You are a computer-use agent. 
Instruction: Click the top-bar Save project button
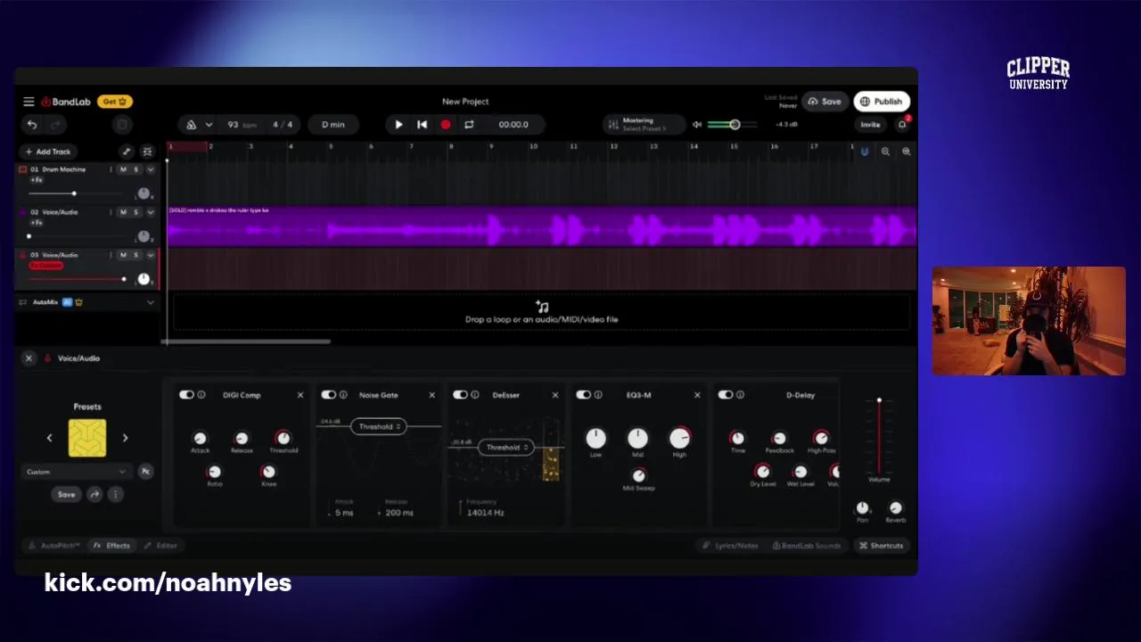pos(825,102)
